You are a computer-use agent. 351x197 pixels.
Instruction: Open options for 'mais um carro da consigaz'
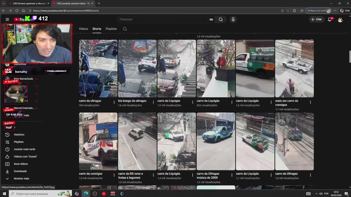tap(310, 102)
